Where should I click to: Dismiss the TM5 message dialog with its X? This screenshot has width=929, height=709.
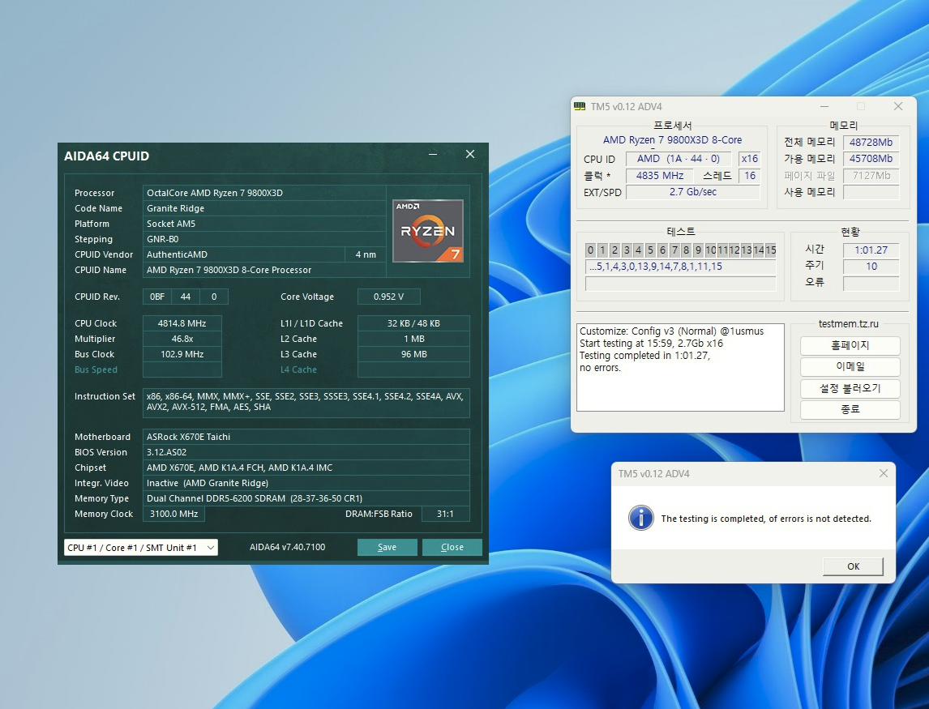pos(884,473)
